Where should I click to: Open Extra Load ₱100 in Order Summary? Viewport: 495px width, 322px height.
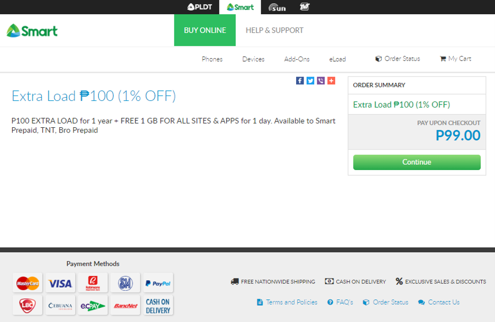401,105
